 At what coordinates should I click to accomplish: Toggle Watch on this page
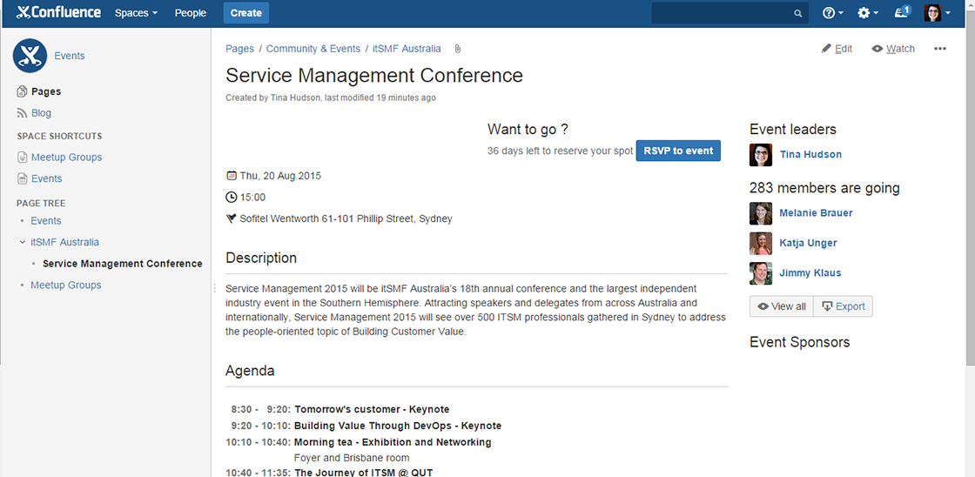(893, 49)
